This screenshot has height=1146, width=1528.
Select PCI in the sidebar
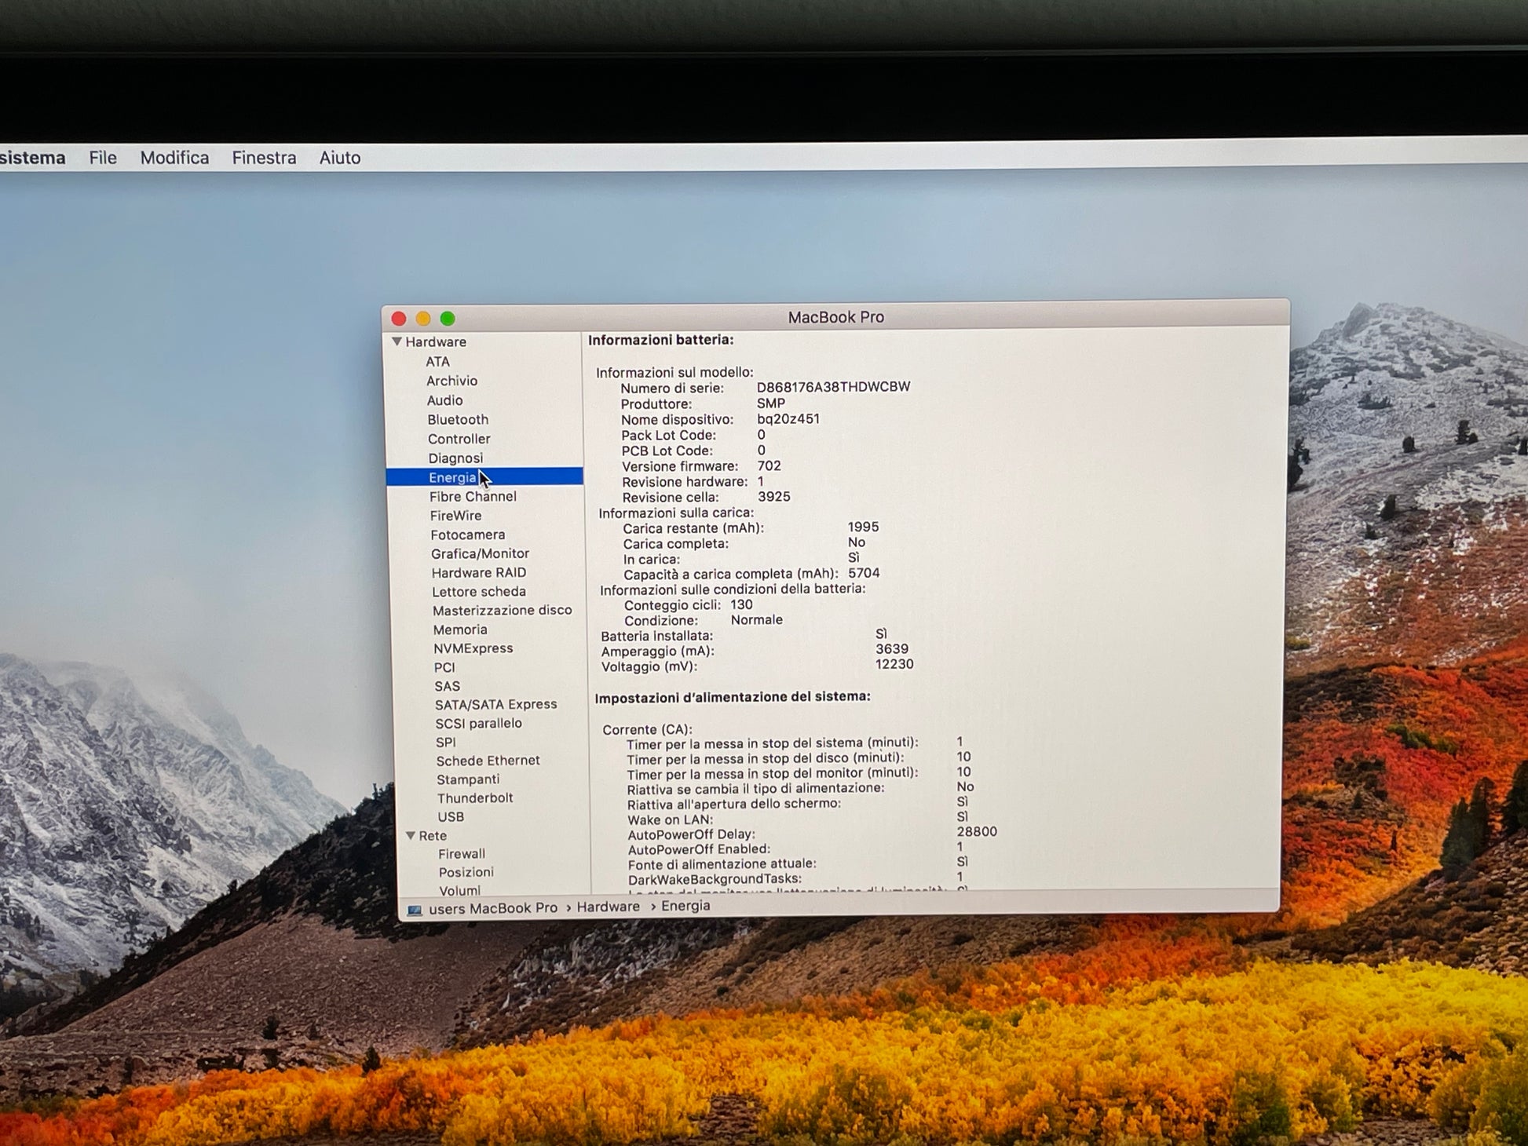click(x=444, y=667)
